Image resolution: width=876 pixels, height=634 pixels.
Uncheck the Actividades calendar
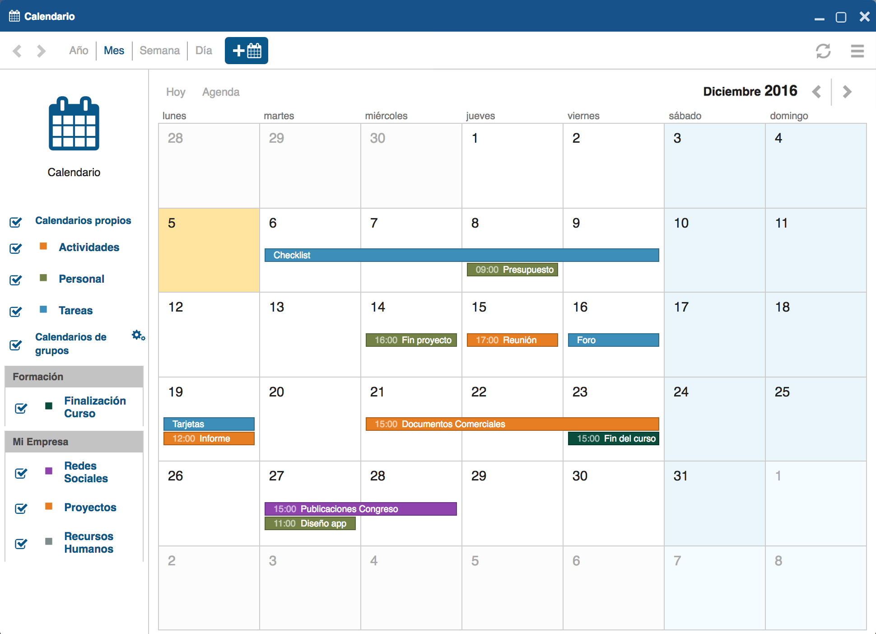point(16,248)
